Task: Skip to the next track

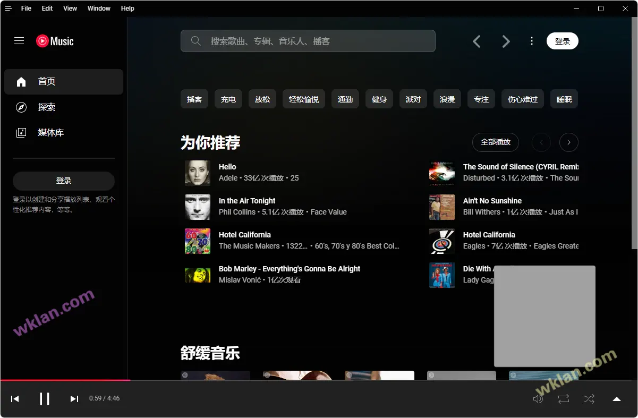Action: pyautogui.click(x=74, y=399)
